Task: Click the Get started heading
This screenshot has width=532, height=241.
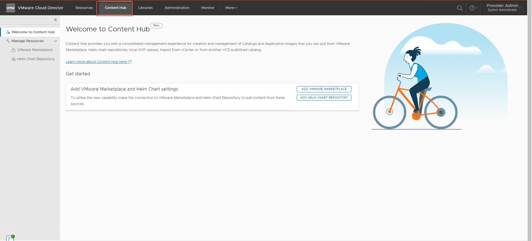Action: click(78, 74)
